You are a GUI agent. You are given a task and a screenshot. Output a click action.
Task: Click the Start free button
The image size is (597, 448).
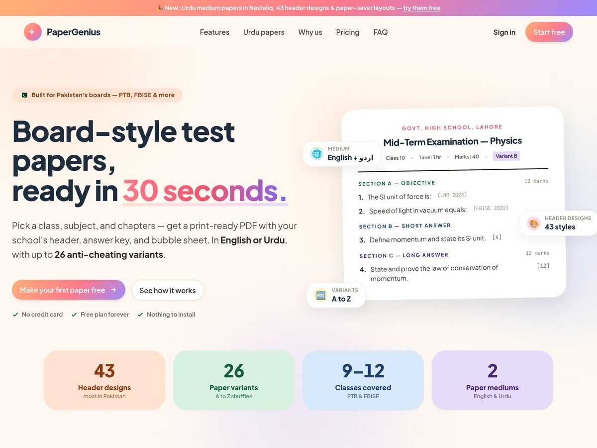[549, 32]
